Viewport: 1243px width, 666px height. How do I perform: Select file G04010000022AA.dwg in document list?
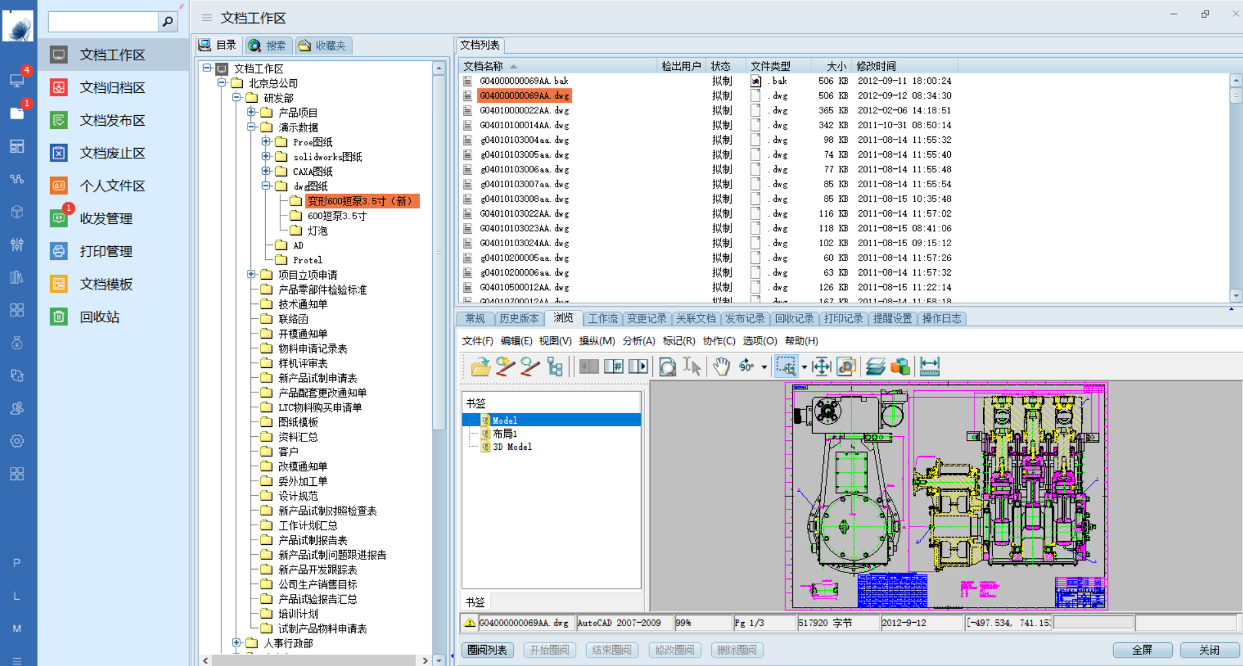pos(524,111)
